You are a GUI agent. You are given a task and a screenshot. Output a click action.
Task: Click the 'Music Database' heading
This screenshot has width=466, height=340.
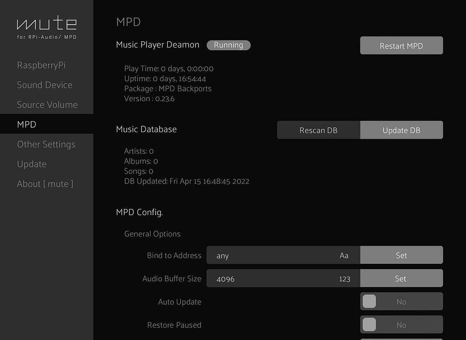(146, 129)
